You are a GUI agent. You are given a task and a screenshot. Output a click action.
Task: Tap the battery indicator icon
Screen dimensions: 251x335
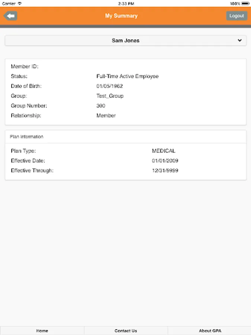coord(245,3)
